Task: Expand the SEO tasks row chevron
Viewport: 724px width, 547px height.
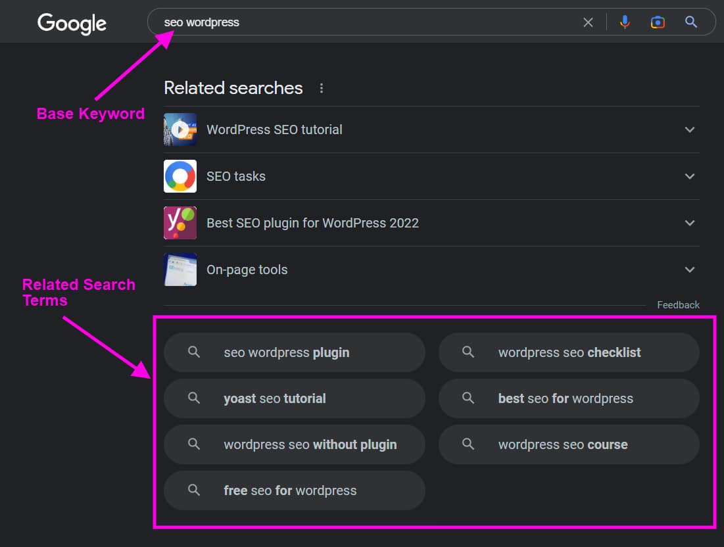Action: coord(689,176)
